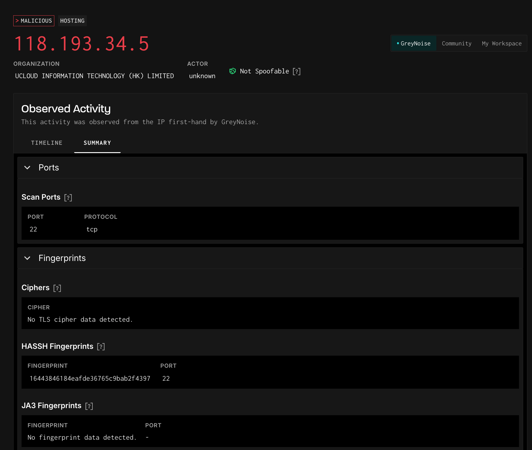Select the GreyNoise view tab

tap(414, 43)
